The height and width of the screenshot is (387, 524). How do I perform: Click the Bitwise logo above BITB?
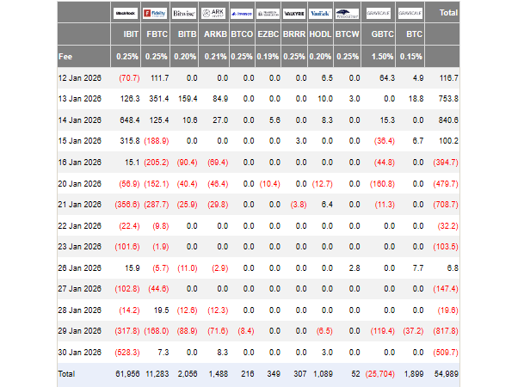183,14
